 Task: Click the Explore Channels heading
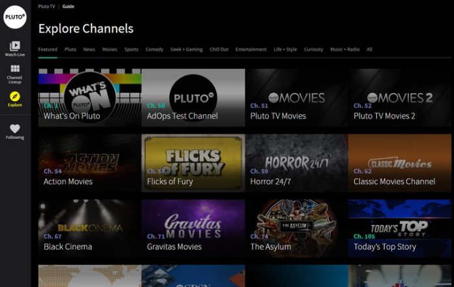(x=86, y=29)
